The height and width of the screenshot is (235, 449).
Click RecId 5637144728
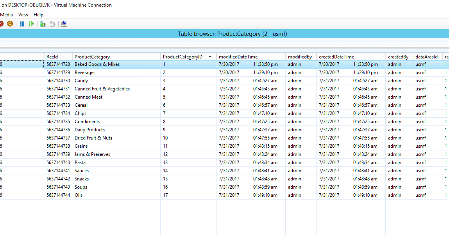[x=58, y=64]
